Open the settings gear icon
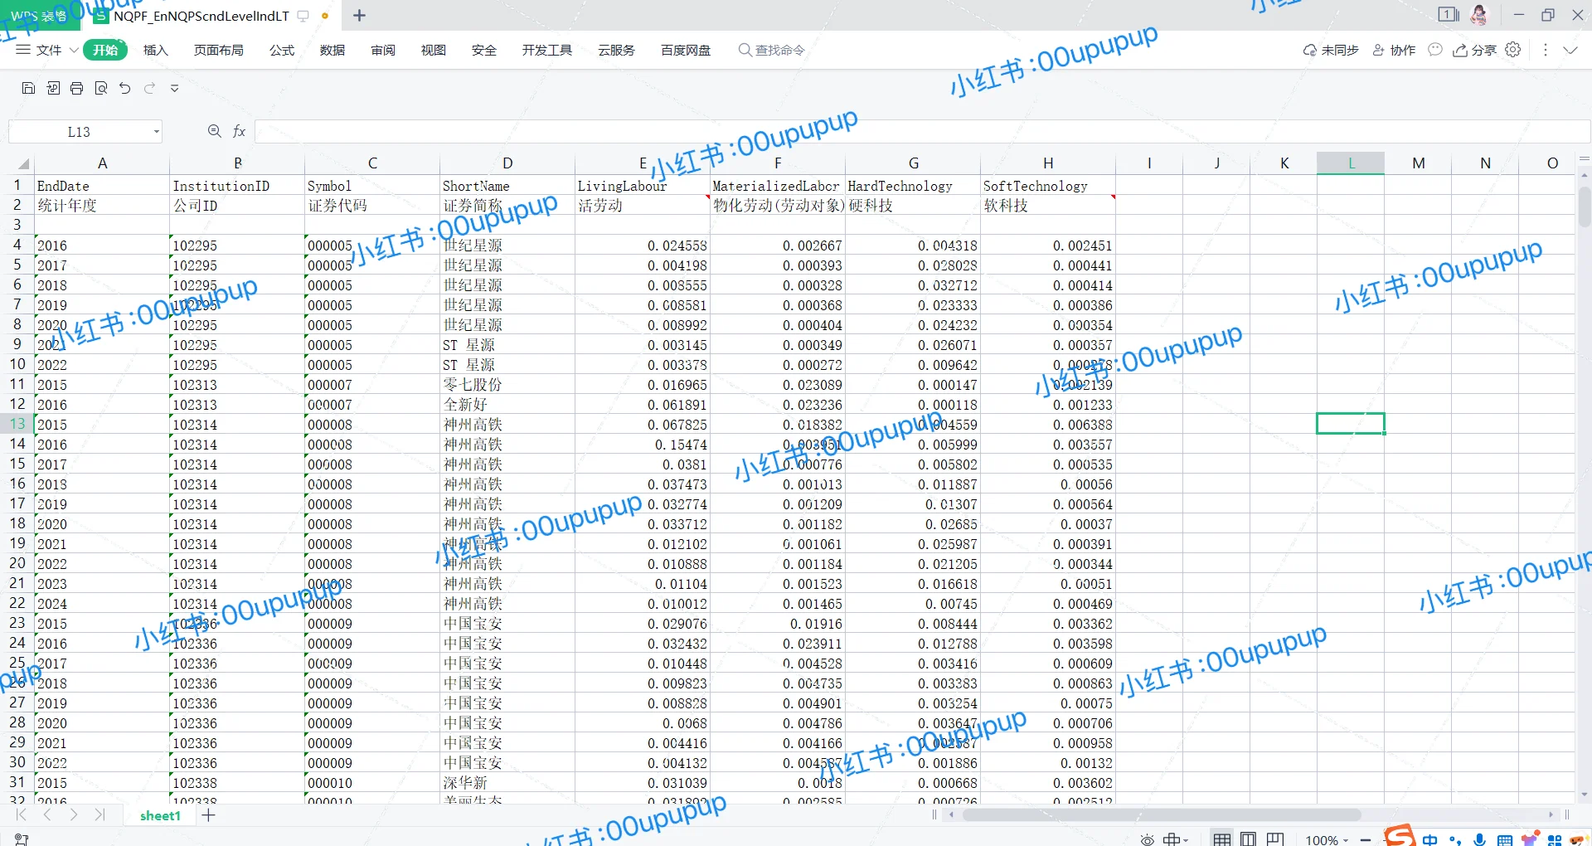The width and height of the screenshot is (1592, 846). [x=1513, y=50]
